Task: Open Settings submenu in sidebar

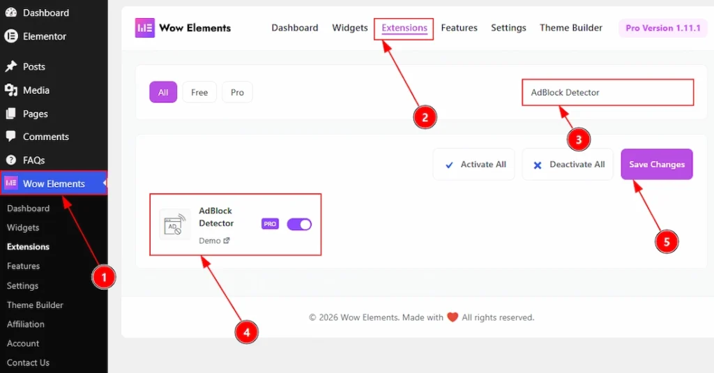Action: coord(22,286)
